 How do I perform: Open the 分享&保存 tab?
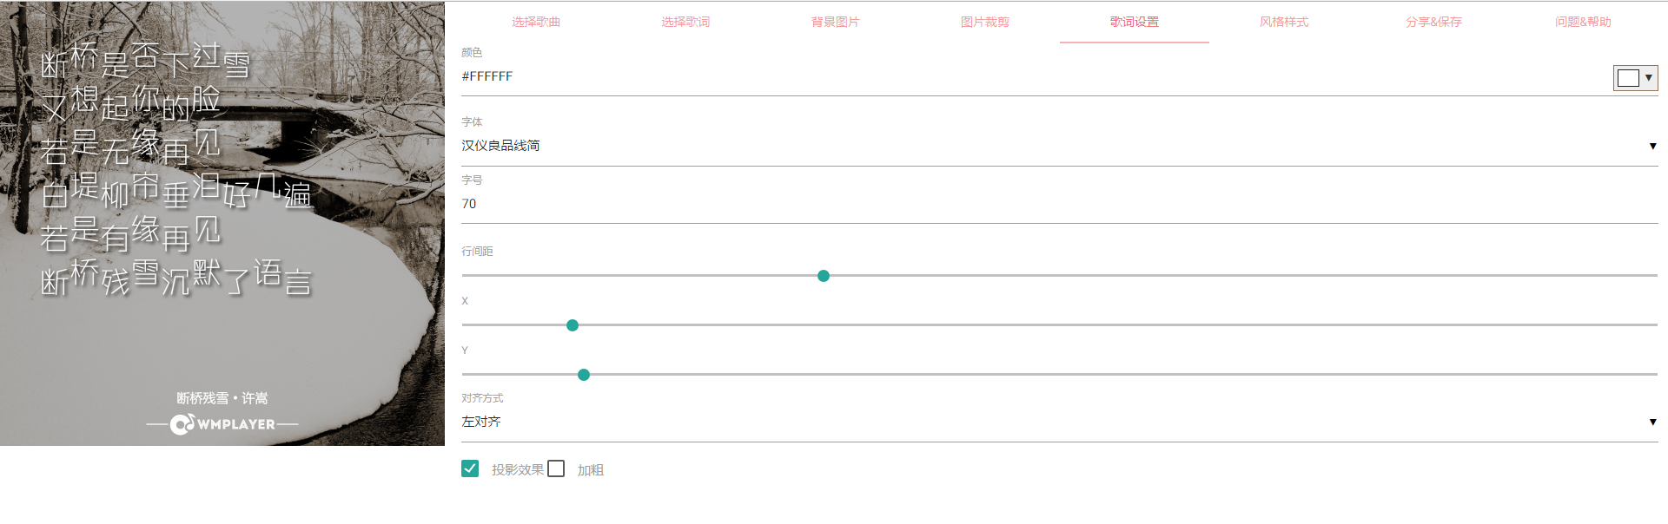[1432, 22]
